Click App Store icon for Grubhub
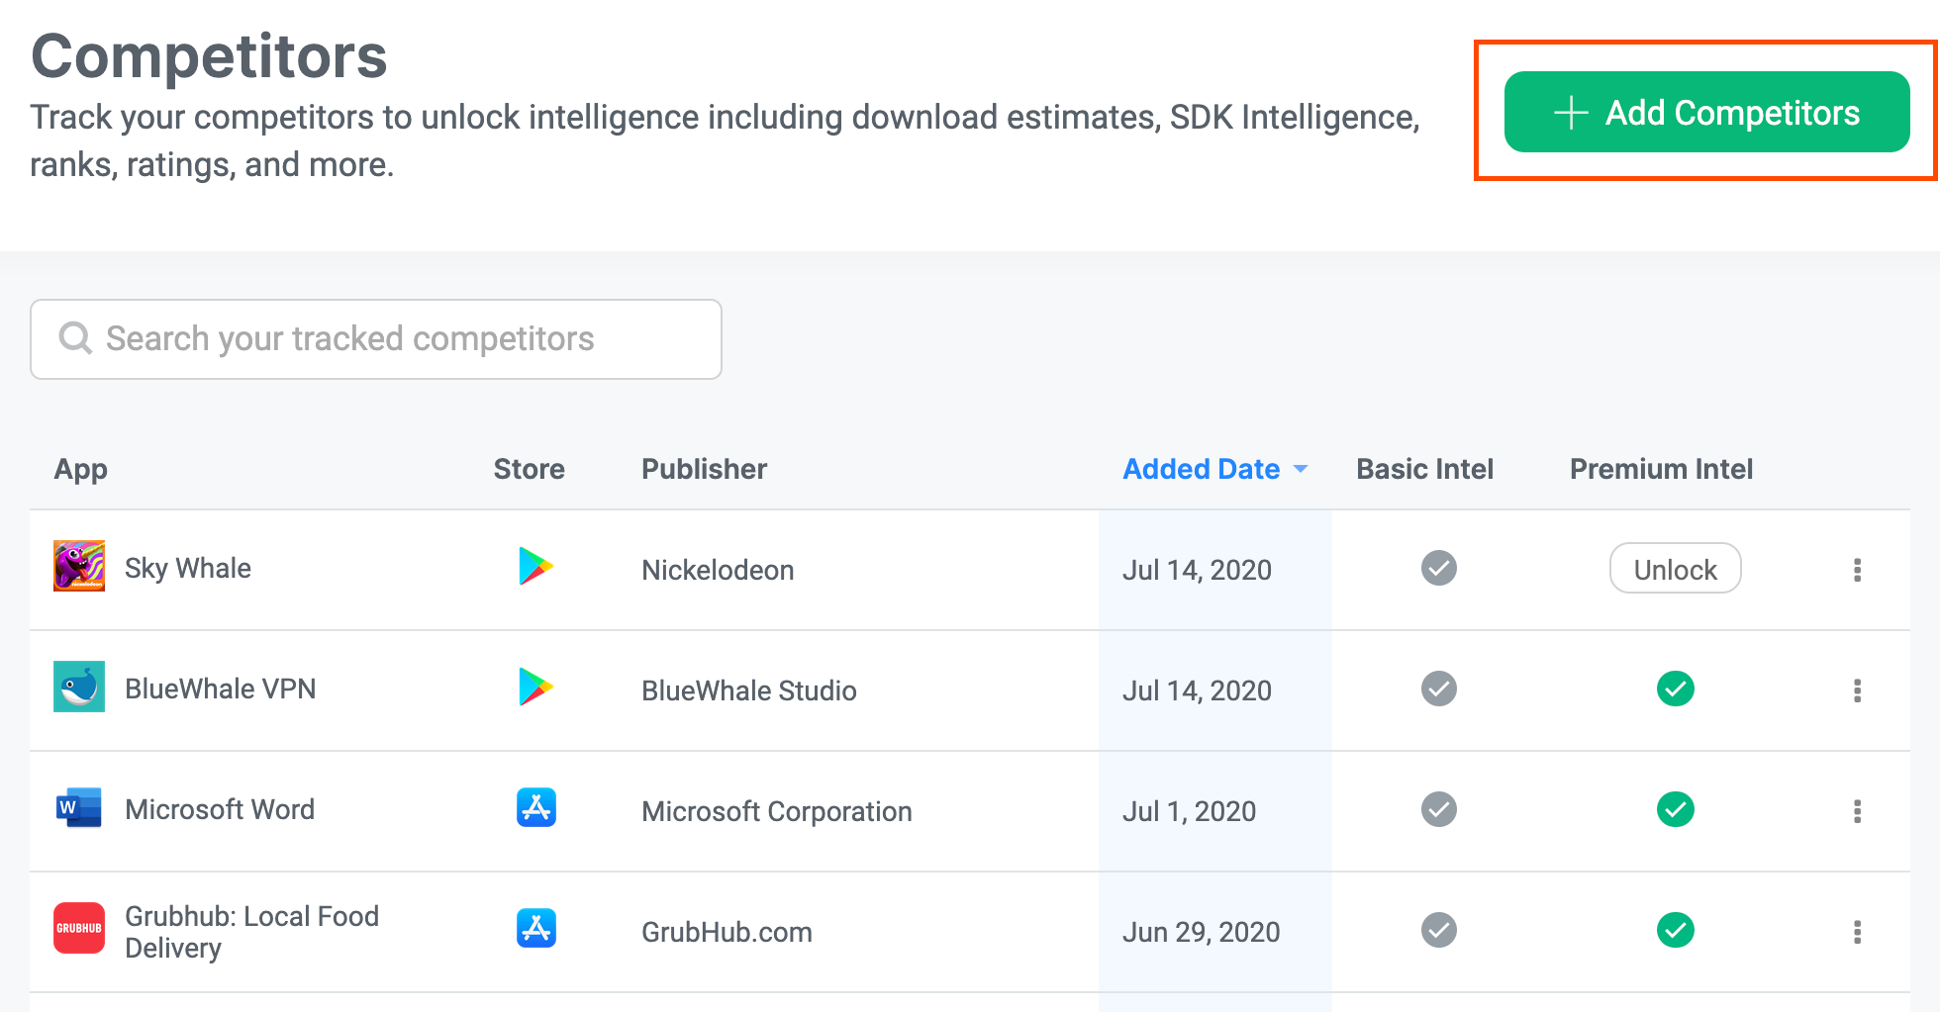The height and width of the screenshot is (1012, 1940). 536,928
